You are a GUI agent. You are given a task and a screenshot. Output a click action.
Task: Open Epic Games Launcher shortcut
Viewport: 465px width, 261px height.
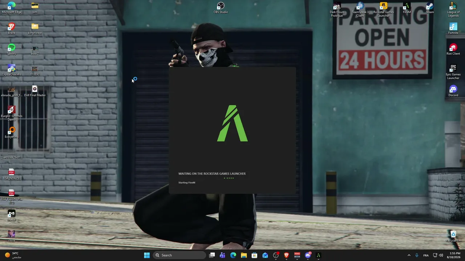pos(453,72)
